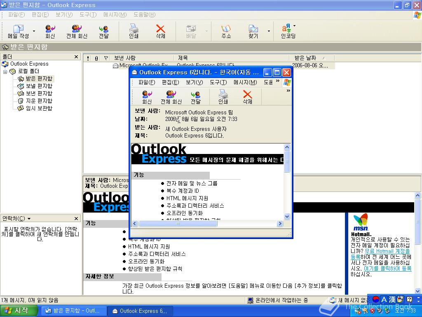Viewport: 422px width, 317px height.
Task: Click the 인코딩 (encoding) toolbar icon
Action: (x=288, y=31)
